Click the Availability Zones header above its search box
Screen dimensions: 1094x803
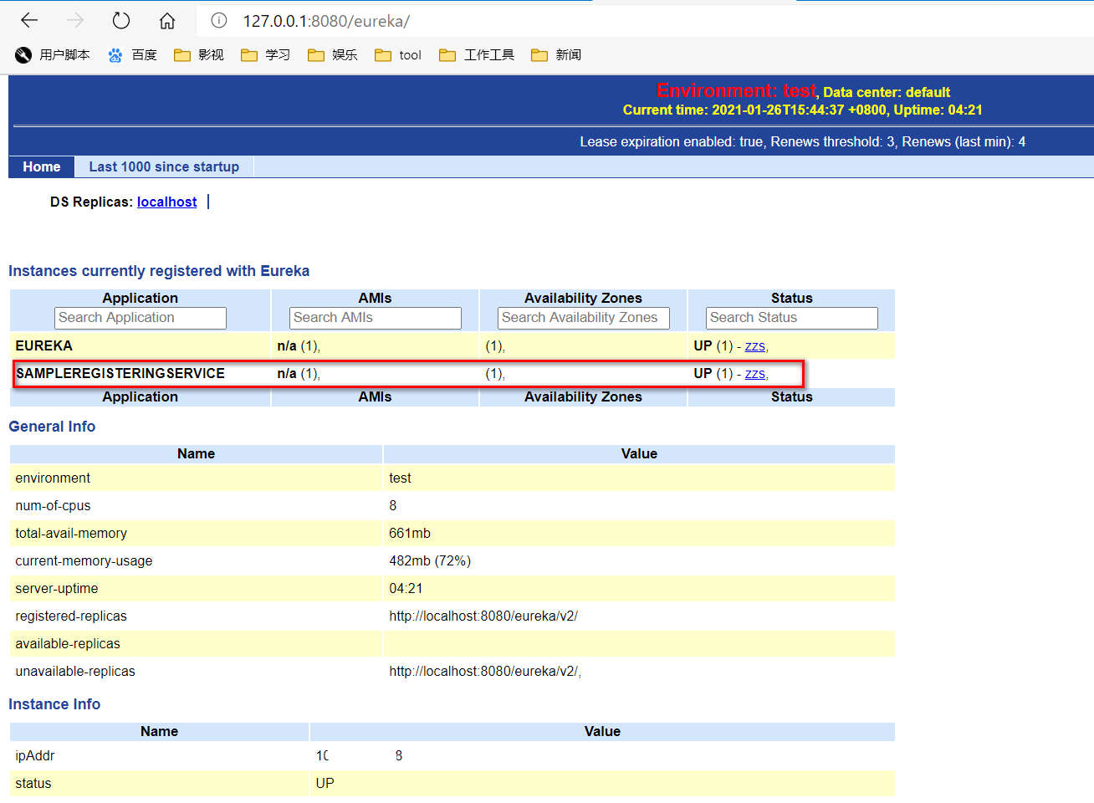pos(584,298)
